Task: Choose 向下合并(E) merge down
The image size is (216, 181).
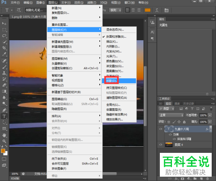Action: pyautogui.click(x=75, y=158)
